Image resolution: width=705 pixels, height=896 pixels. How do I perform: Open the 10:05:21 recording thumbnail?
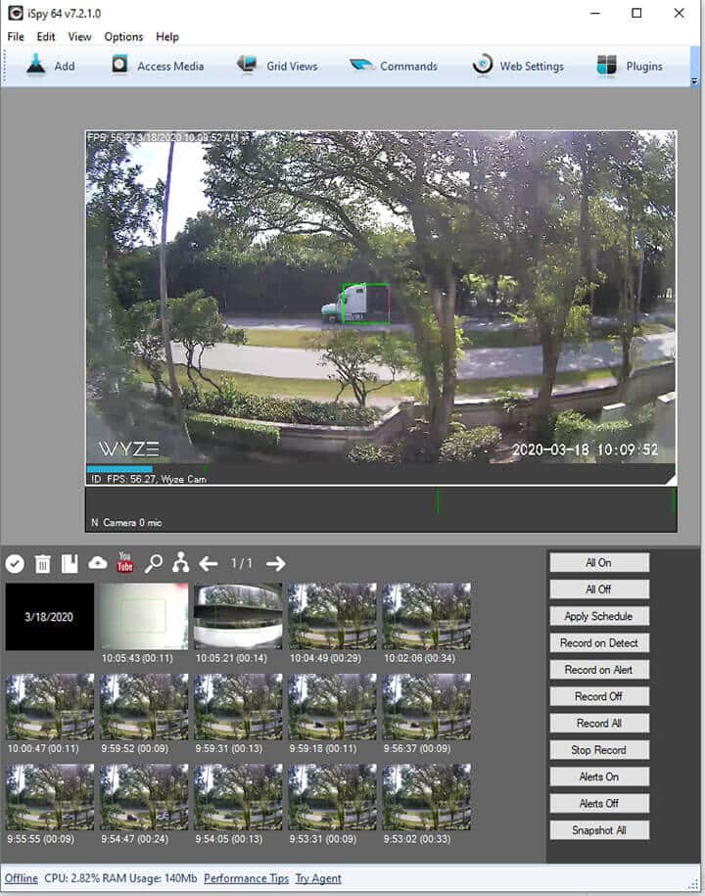click(238, 616)
